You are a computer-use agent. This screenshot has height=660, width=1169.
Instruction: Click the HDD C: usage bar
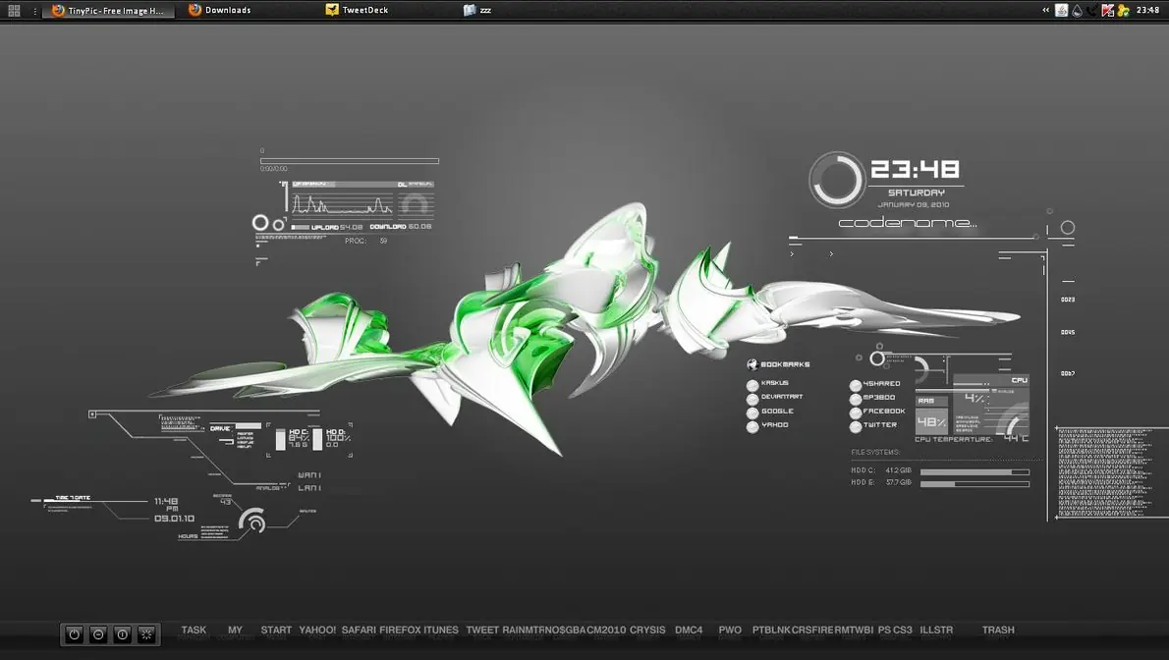coord(974,472)
